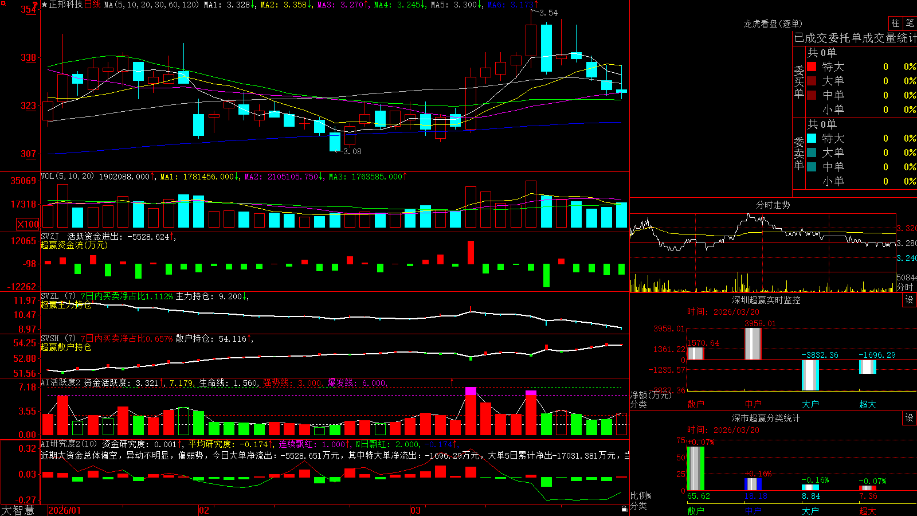Click the 65.62 ratio value for 散户

click(699, 496)
